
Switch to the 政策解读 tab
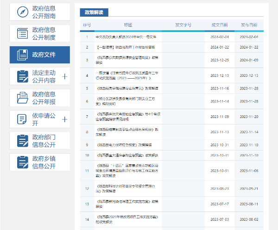(x=94, y=12)
